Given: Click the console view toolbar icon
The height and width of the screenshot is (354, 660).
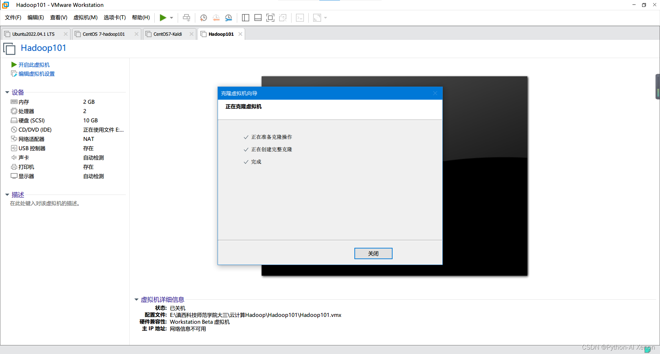Looking at the screenshot, I should tap(300, 18).
